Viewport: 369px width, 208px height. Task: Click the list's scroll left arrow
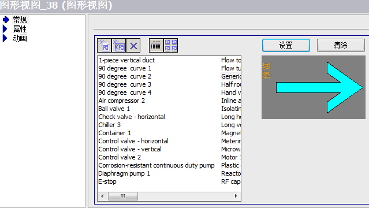coord(102,196)
